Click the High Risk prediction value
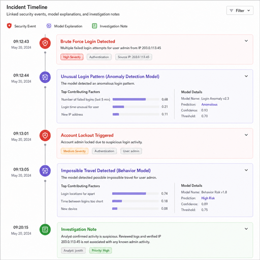This screenshot has height=260, width=260. coord(208,198)
